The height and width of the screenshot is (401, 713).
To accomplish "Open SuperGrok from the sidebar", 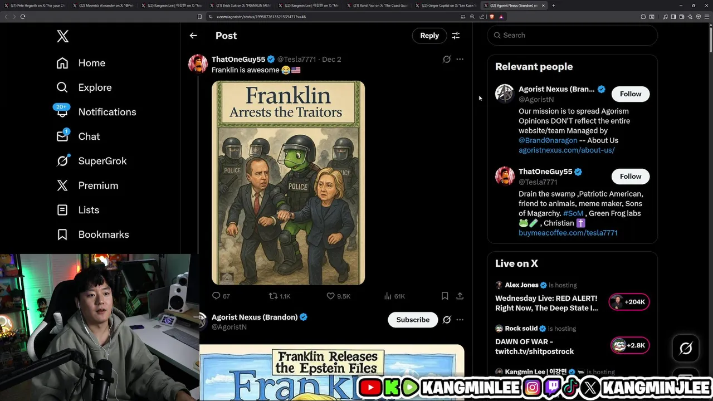I will click(91, 161).
